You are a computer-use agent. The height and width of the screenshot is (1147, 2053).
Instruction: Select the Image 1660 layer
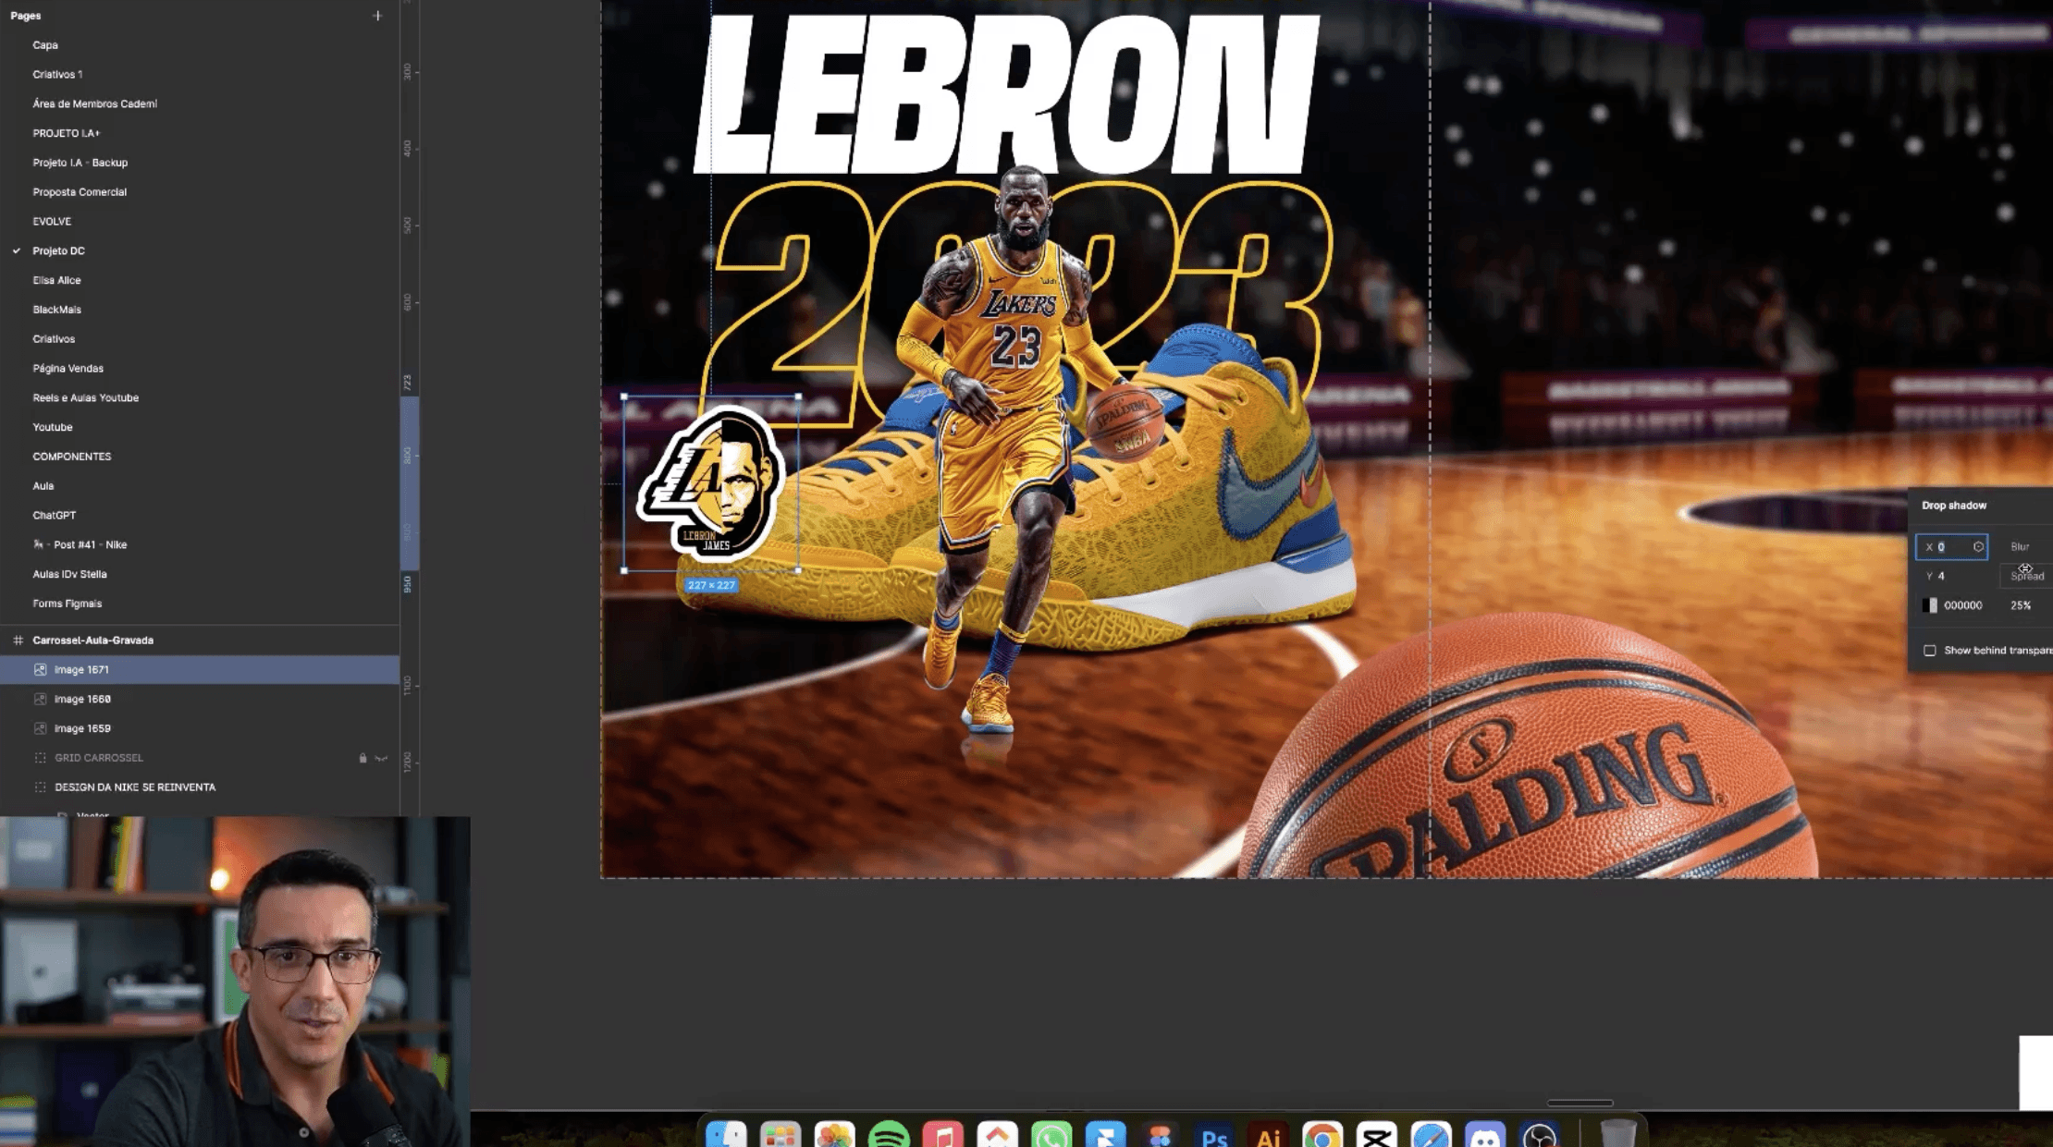pyautogui.click(x=82, y=700)
